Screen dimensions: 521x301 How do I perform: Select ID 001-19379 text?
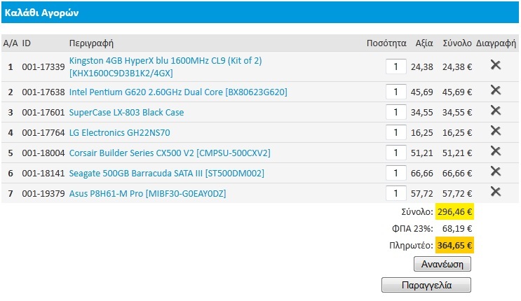(x=43, y=193)
